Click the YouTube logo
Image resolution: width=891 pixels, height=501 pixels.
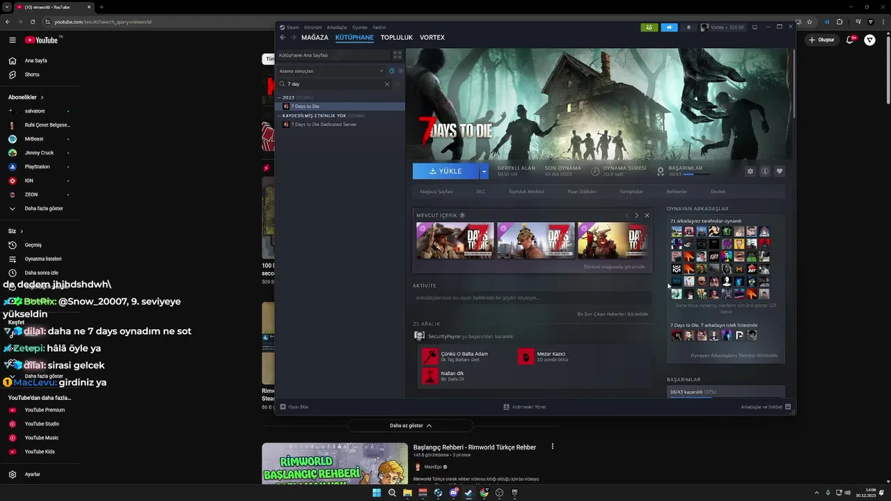coord(43,40)
